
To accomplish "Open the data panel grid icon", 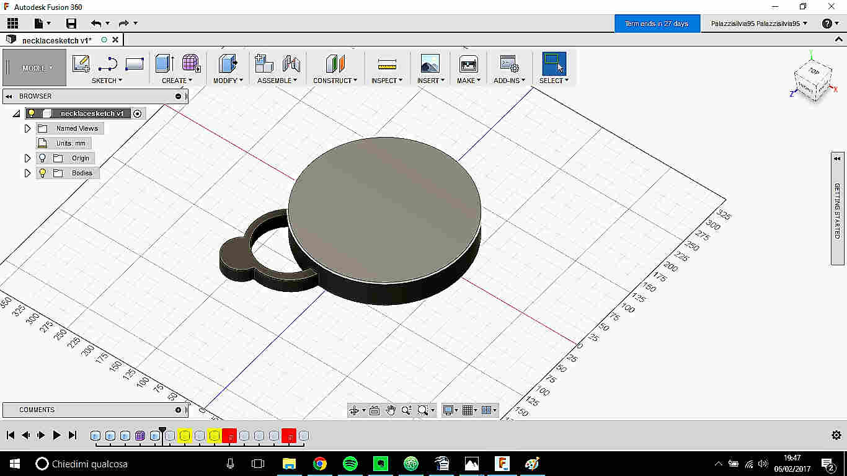I will pos(12,24).
